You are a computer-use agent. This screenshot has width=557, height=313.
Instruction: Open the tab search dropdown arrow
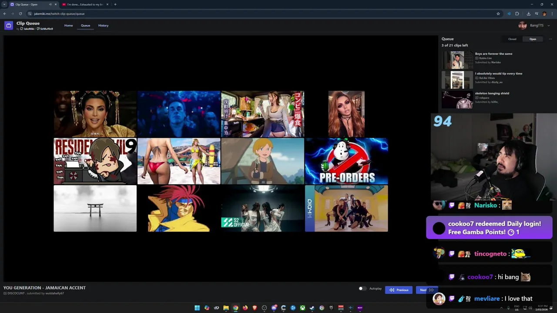tap(4, 4)
